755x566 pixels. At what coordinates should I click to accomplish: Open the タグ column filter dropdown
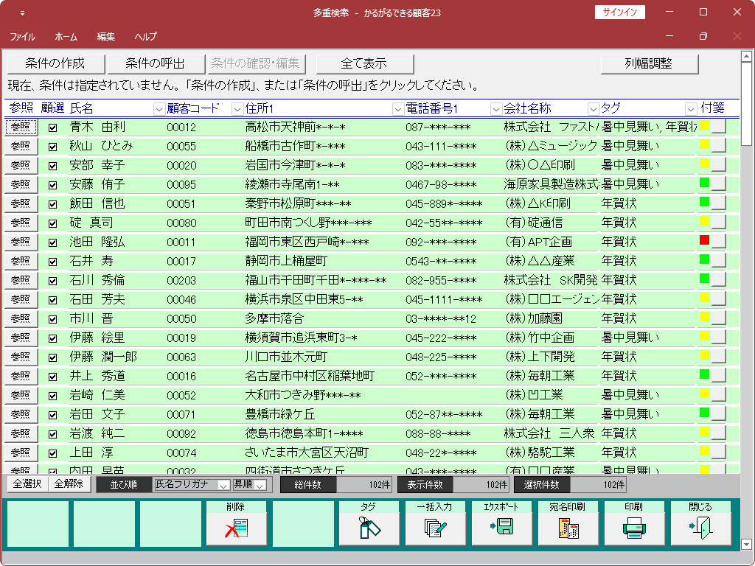point(691,109)
